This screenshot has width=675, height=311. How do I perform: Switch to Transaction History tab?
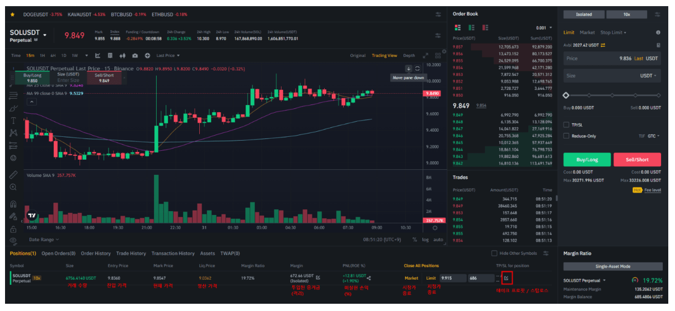[173, 253]
